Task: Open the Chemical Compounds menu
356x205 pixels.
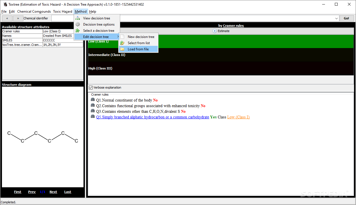Action: coord(34,12)
